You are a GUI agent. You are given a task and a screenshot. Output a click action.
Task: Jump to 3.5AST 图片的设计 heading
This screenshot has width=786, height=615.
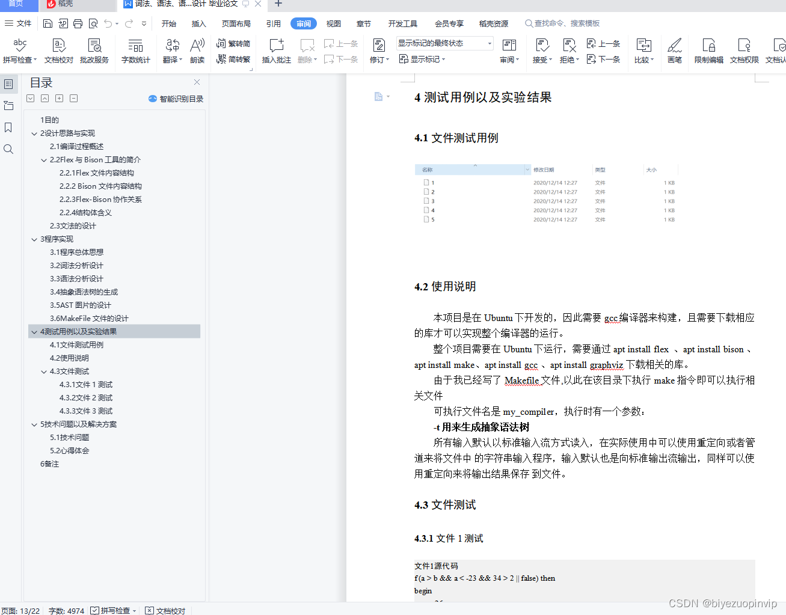coord(80,305)
